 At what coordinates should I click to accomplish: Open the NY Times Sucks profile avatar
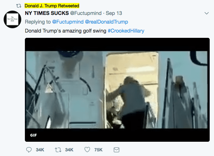click(x=12, y=19)
